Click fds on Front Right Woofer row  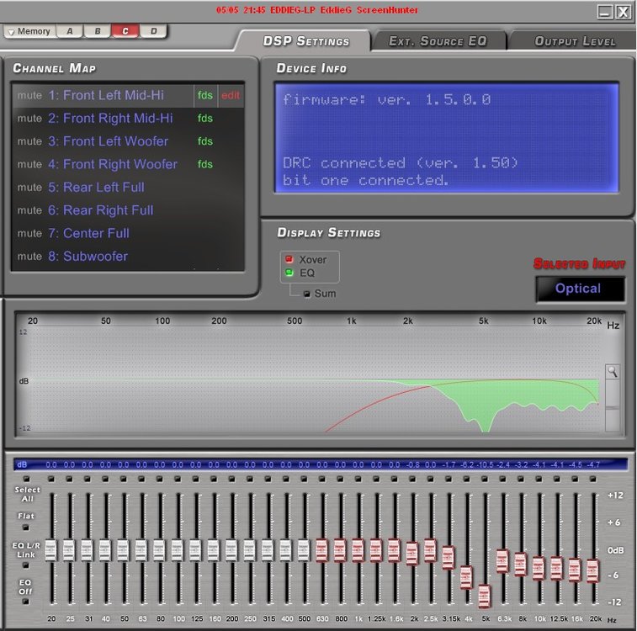[x=205, y=164]
